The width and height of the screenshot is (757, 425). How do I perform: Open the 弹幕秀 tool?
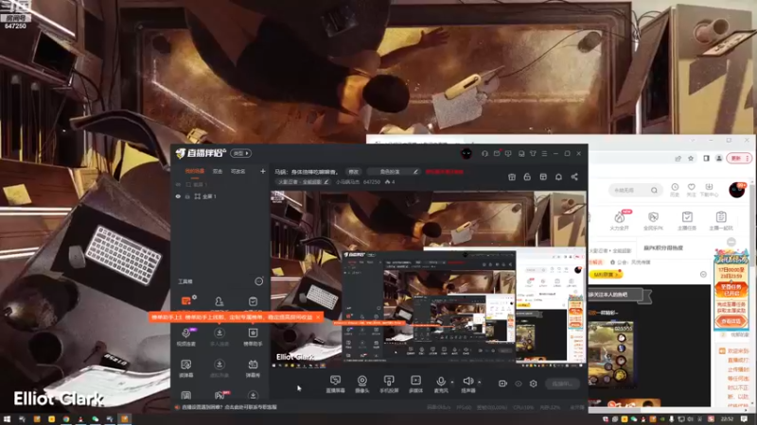click(253, 368)
